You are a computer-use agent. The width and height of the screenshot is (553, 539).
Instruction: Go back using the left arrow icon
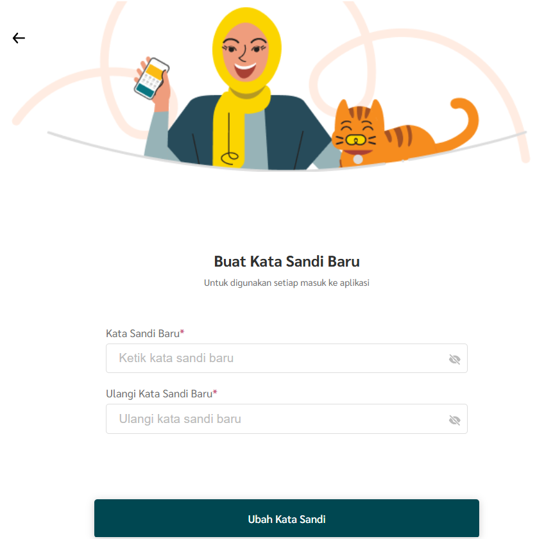(x=19, y=38)
